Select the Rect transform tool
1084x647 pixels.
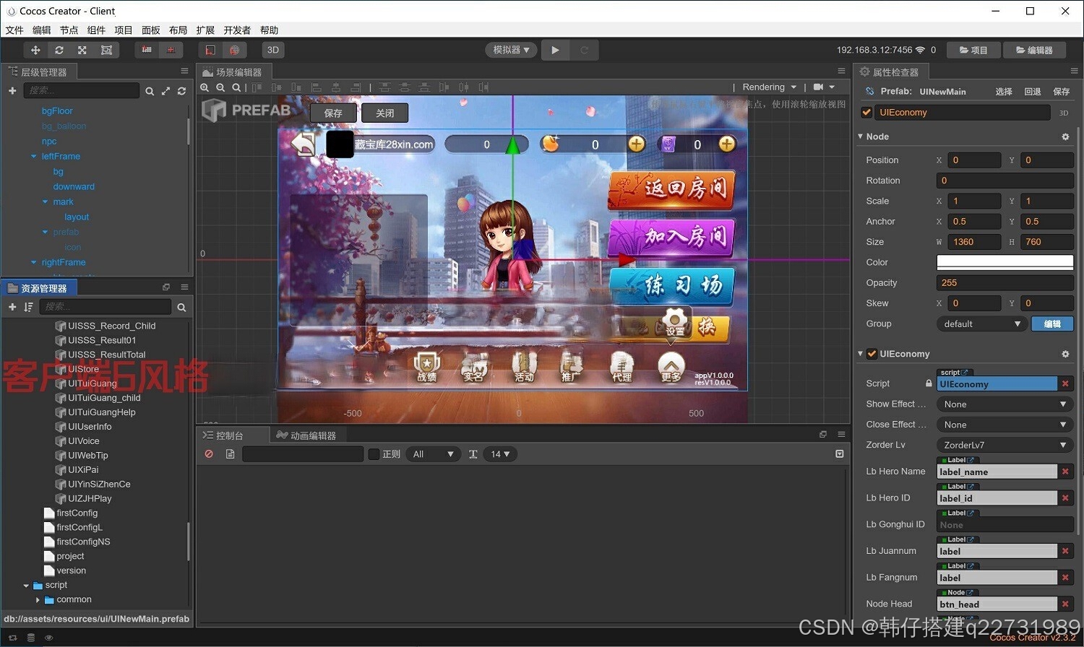106,50
